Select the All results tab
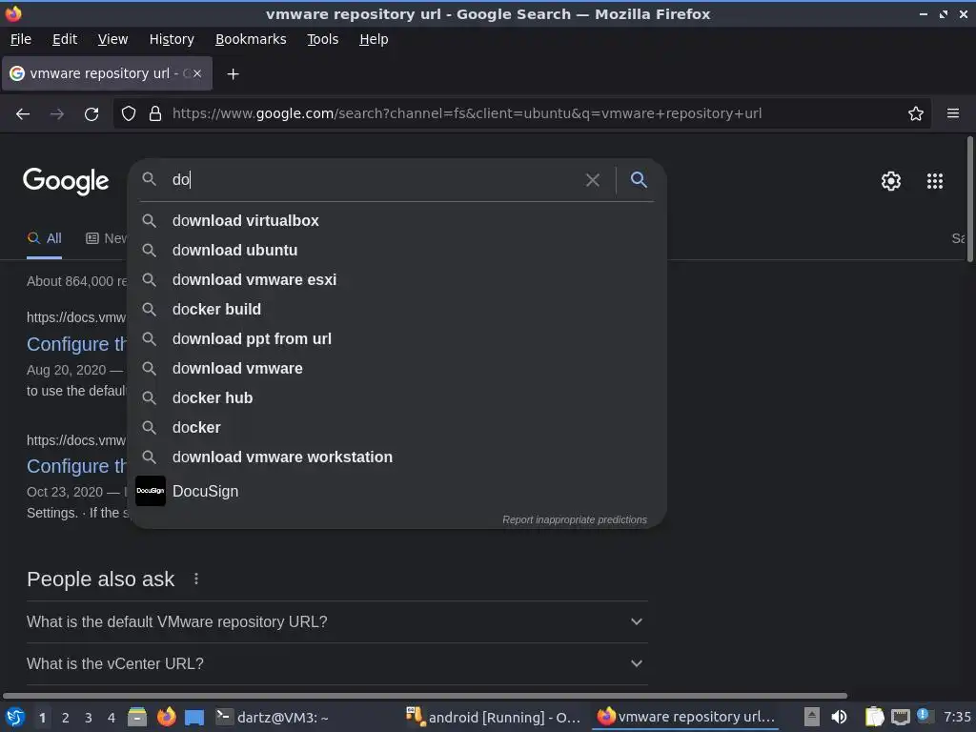The height and width of the screenshot is (732, 976). pyautogui.click(x=44, y=238)
